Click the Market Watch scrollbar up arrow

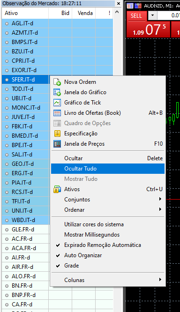[117, 12]
